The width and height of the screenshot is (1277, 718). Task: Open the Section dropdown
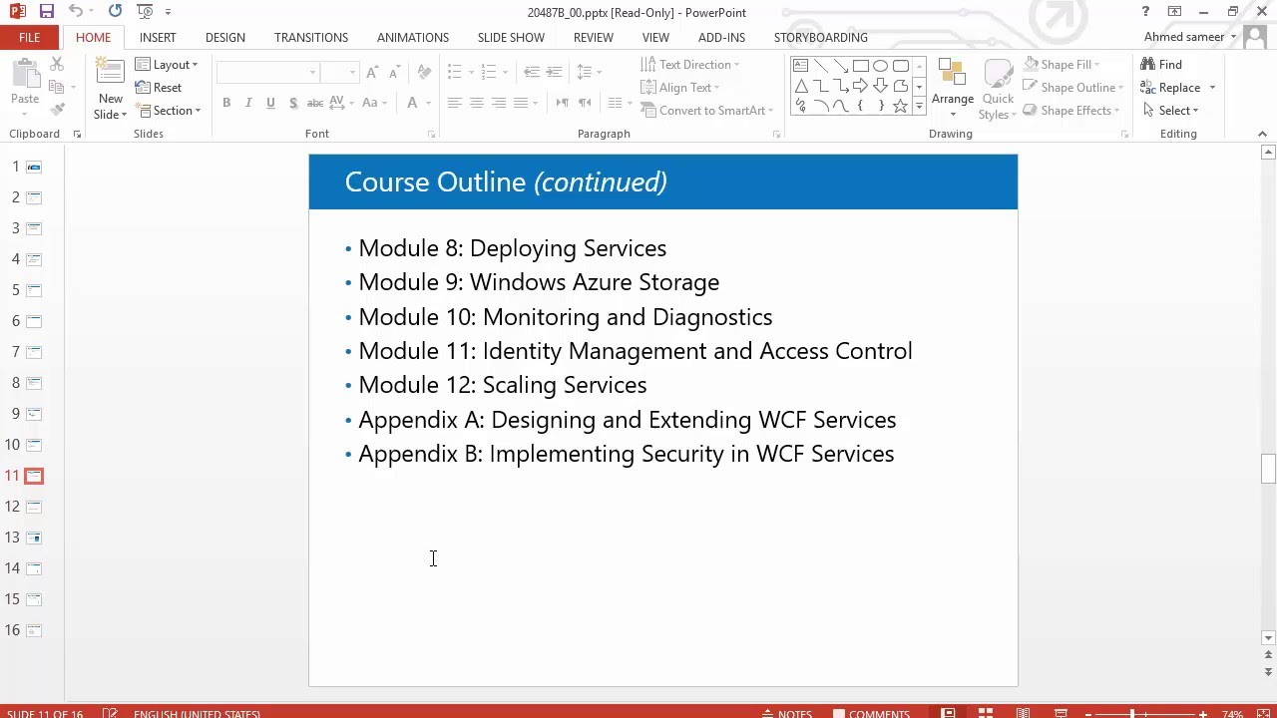[168, 111]
